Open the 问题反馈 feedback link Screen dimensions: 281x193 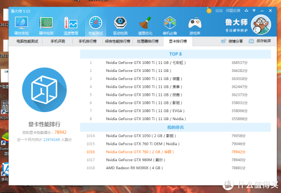(x=233, y=11)
